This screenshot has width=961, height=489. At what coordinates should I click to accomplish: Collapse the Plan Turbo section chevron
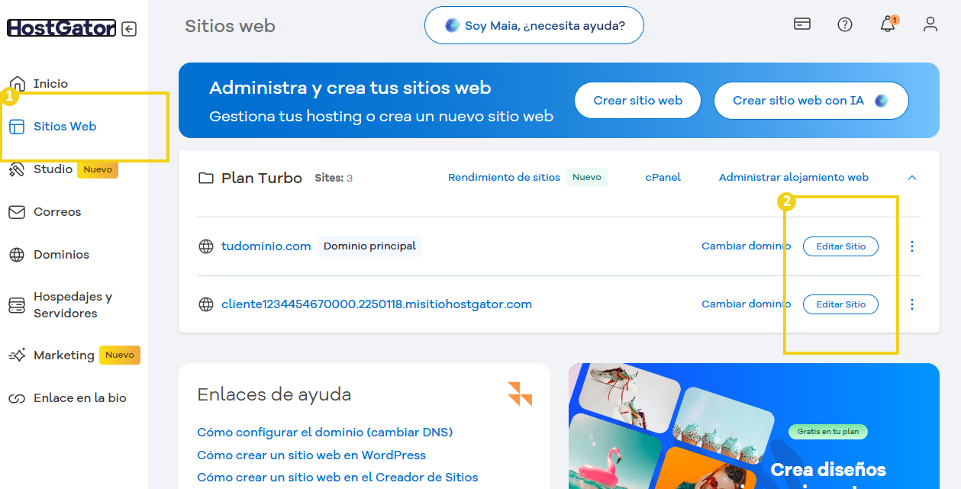tap(911, 178)
